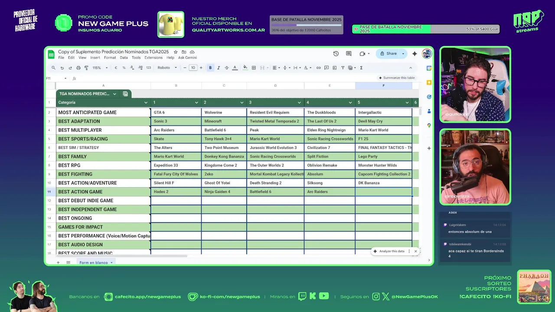Click the font size field showing 10

(x=193, y=68)
